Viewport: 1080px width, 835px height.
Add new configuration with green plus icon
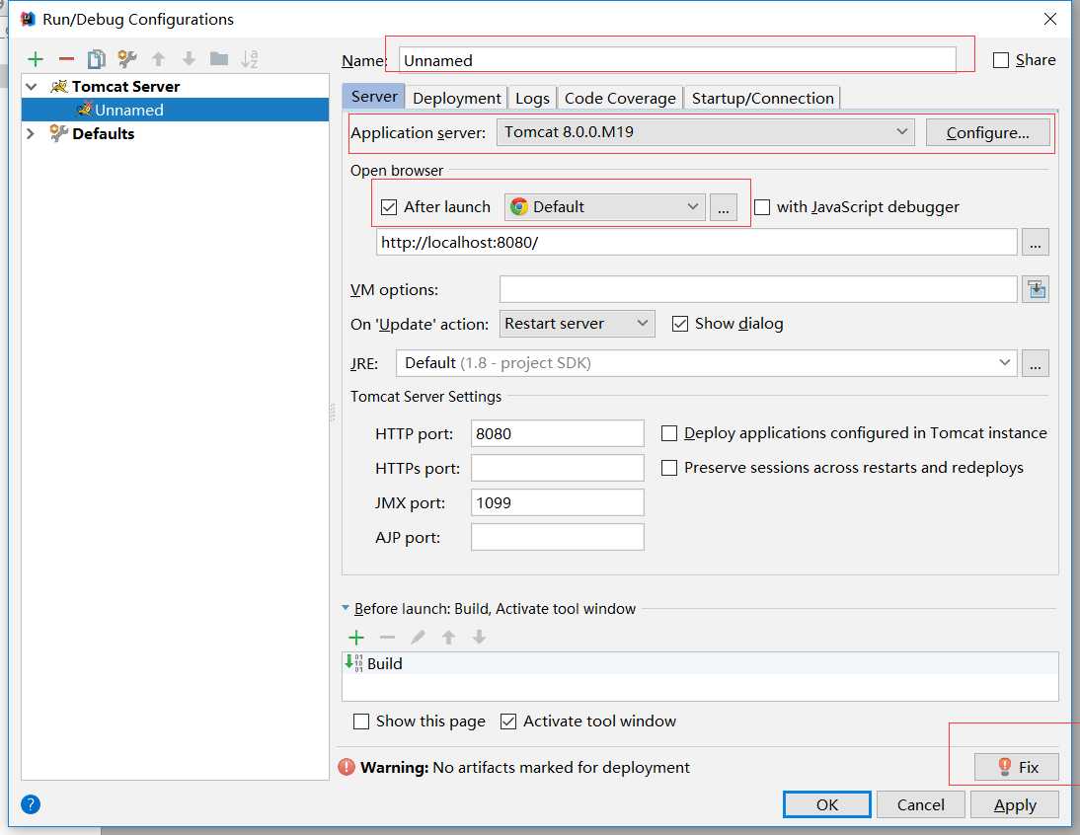[x=36, y=59]
